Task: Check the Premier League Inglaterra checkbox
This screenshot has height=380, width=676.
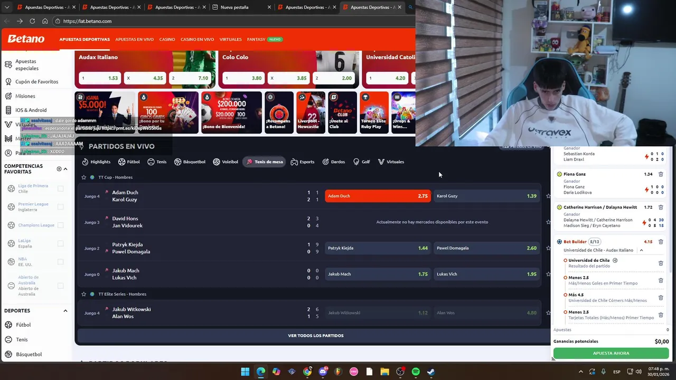Action: pos(60,207)
